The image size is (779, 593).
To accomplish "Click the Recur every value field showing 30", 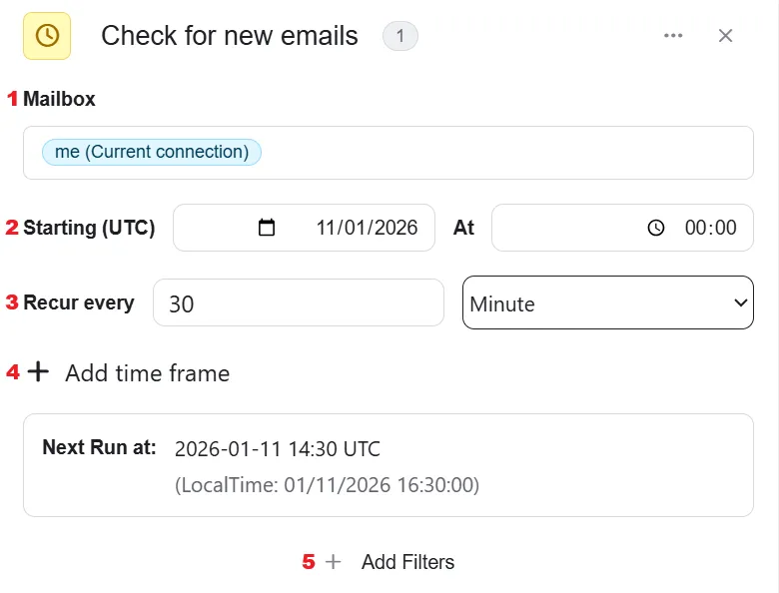I will [x=298, y=302].
